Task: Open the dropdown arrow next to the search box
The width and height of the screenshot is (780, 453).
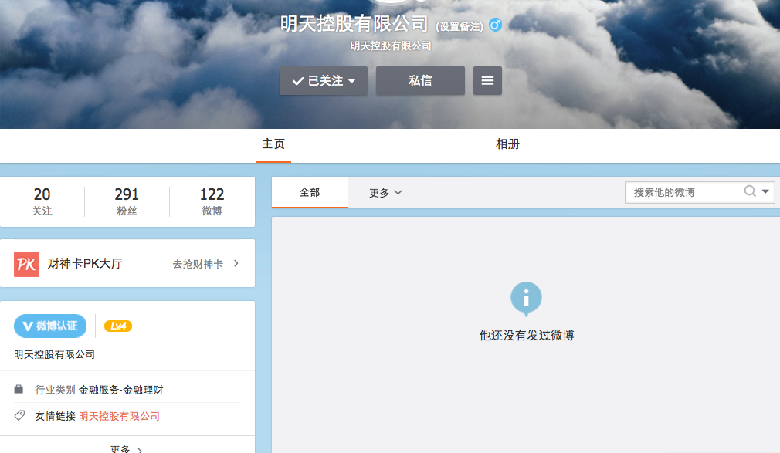Action: [x=765, y=191]
